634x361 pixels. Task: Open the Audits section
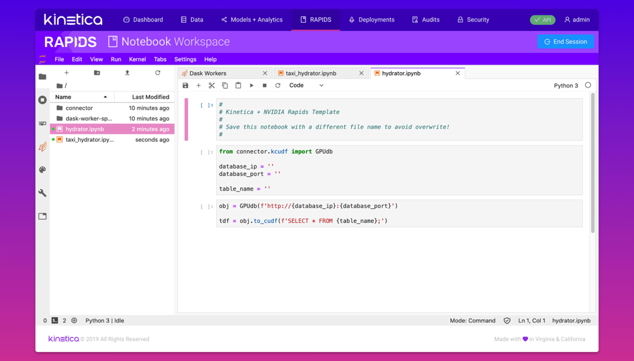[426, 20]
